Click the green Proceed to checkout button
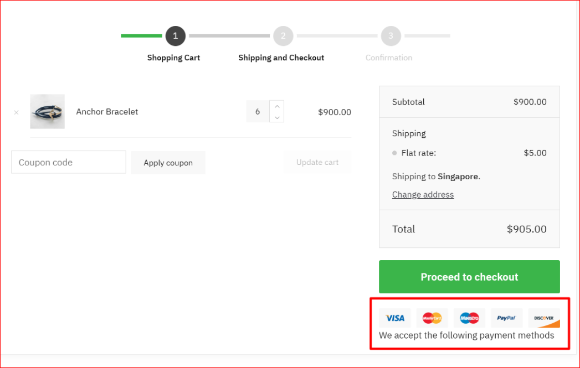The height and width of the screenshot is (368, 580). [x=469, y=277]
